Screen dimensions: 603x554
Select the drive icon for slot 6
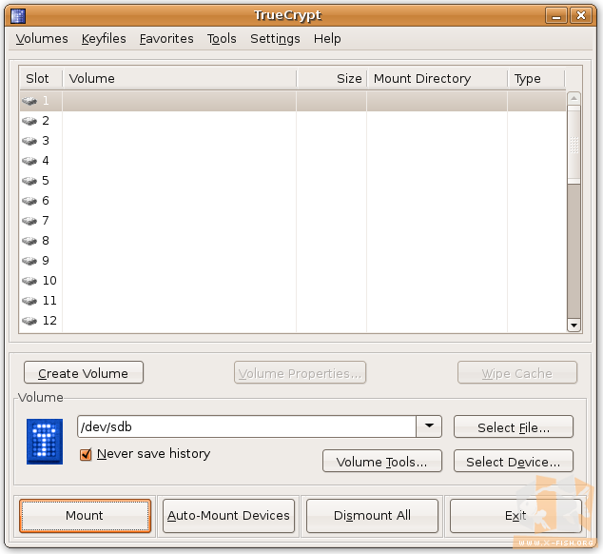(29, 201)
